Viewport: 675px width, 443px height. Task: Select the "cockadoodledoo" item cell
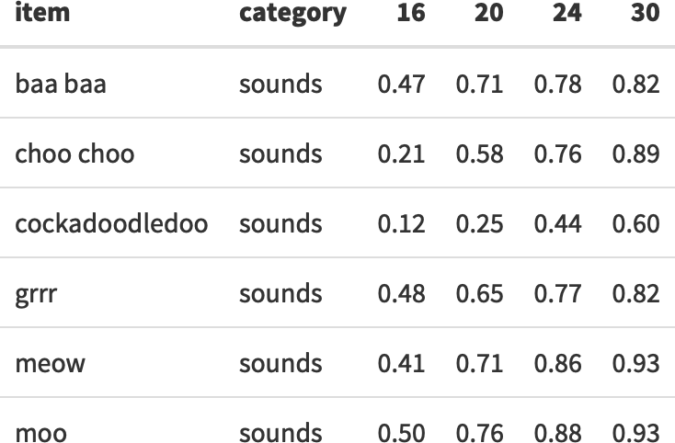111,223
